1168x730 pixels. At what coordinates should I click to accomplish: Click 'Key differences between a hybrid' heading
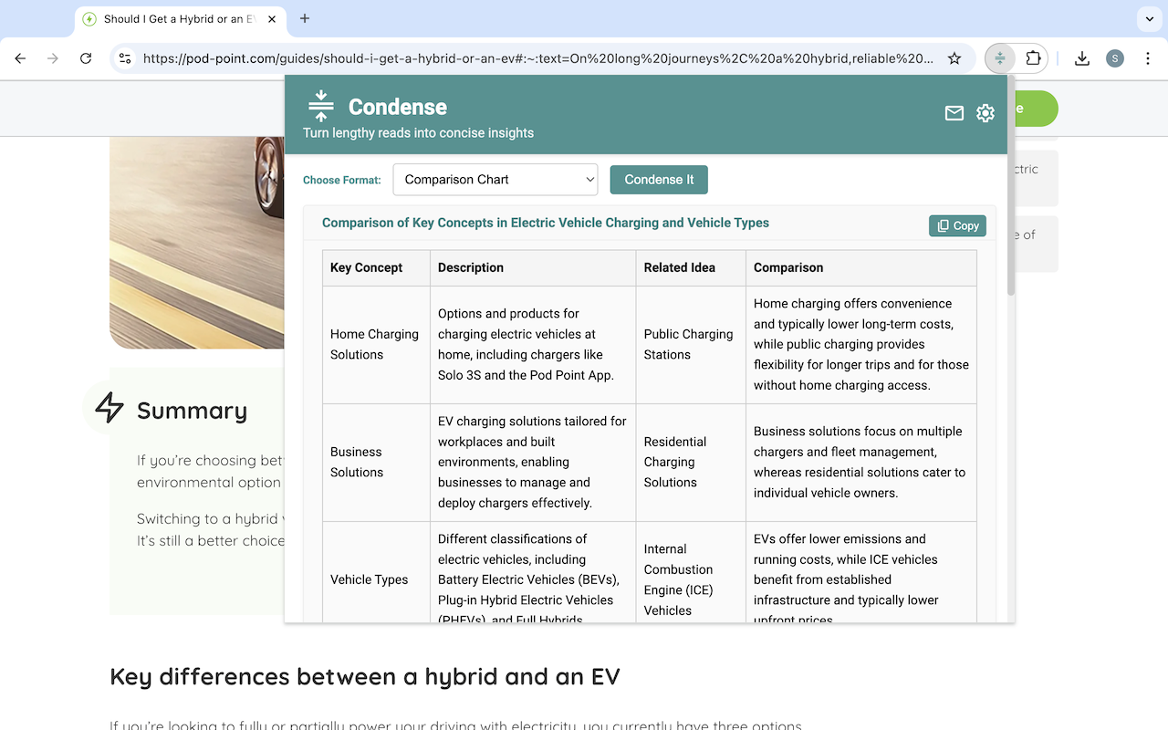[365, 677]
